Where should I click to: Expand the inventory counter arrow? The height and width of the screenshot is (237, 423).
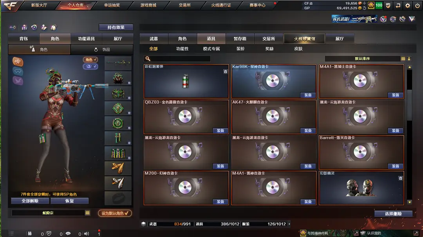coord(289,224)
